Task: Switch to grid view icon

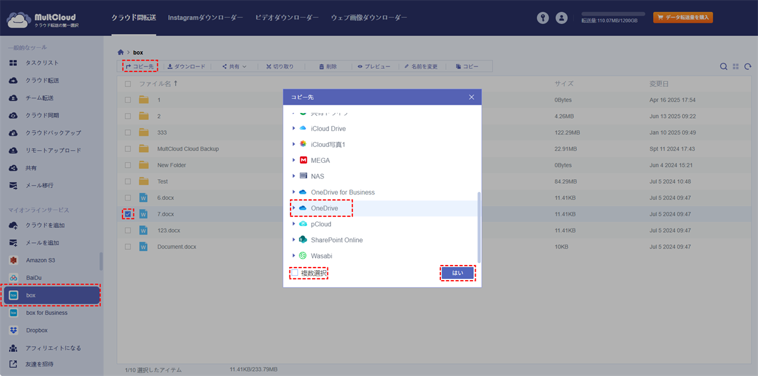Action: [736, 66]
